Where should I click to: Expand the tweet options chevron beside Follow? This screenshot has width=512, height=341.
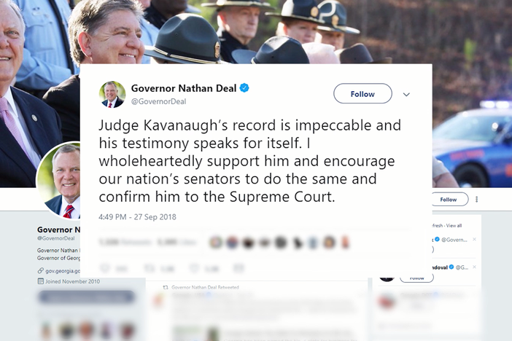point(406,95)
